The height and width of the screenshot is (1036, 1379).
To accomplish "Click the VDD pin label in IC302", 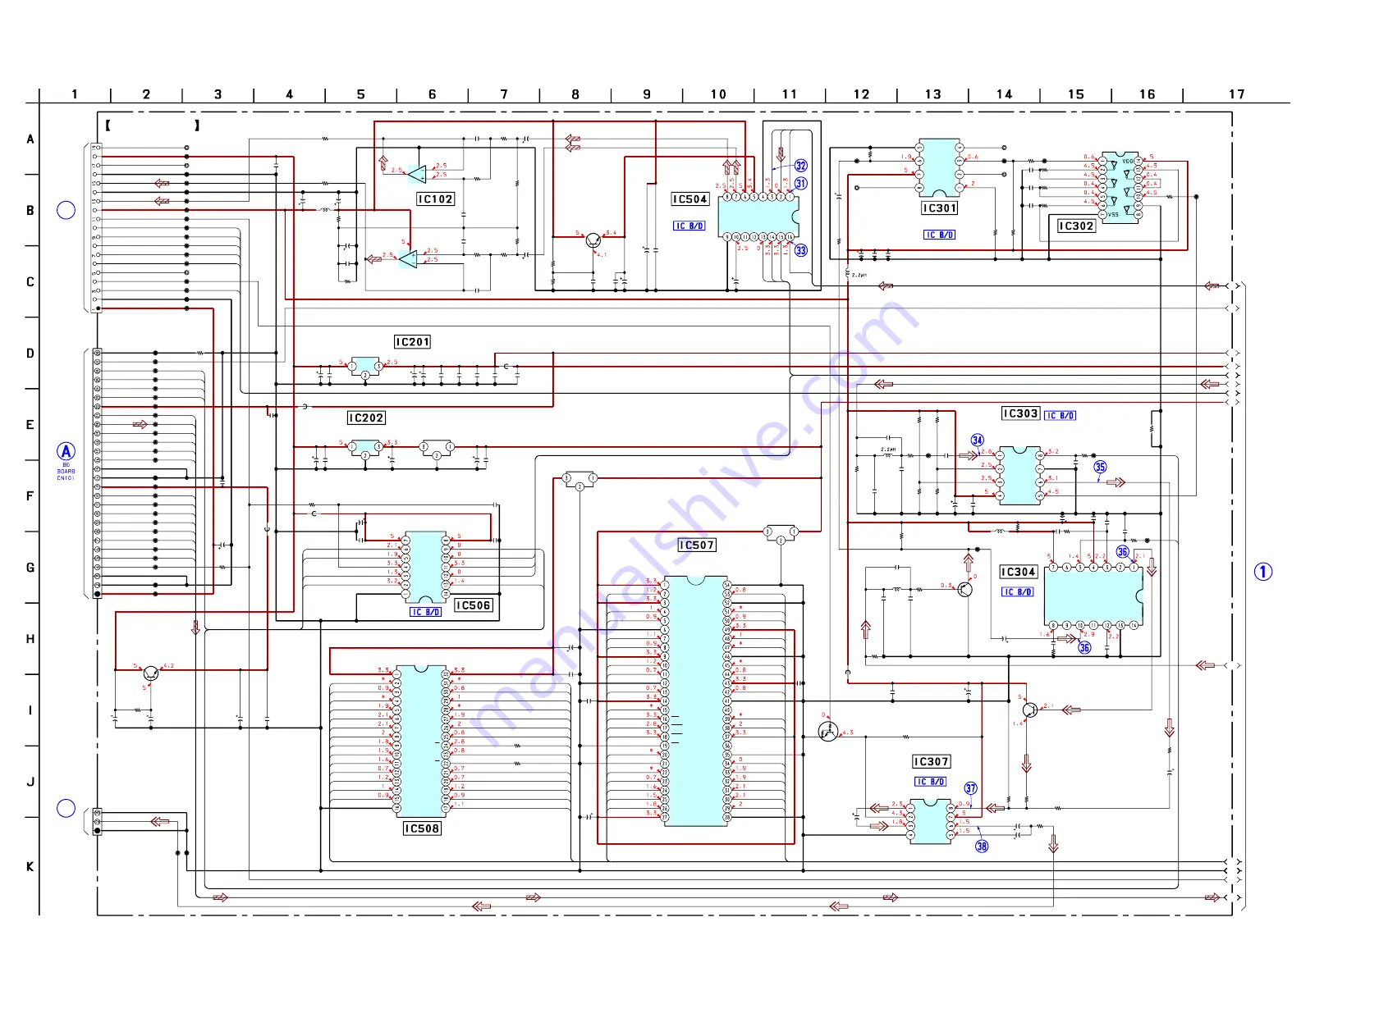I will tap(1128, 162).
